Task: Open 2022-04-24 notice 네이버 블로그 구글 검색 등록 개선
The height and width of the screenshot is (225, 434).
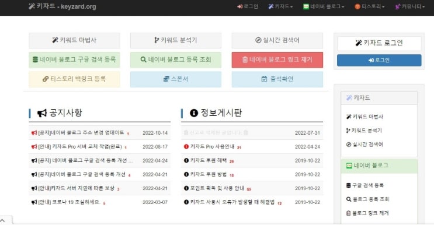Action: (x=85, y=160)
